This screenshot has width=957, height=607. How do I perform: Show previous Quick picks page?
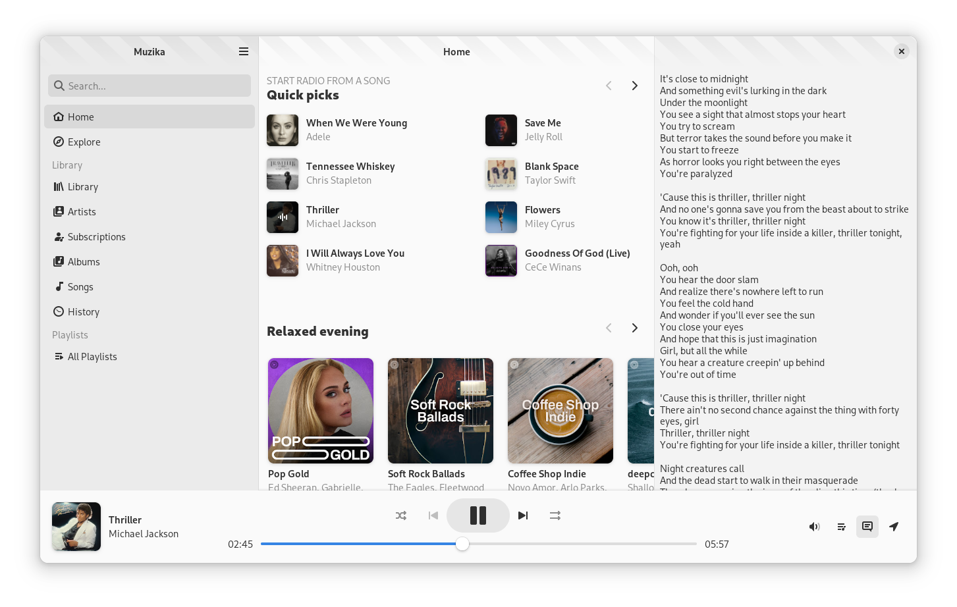click(x=609, y=86)
